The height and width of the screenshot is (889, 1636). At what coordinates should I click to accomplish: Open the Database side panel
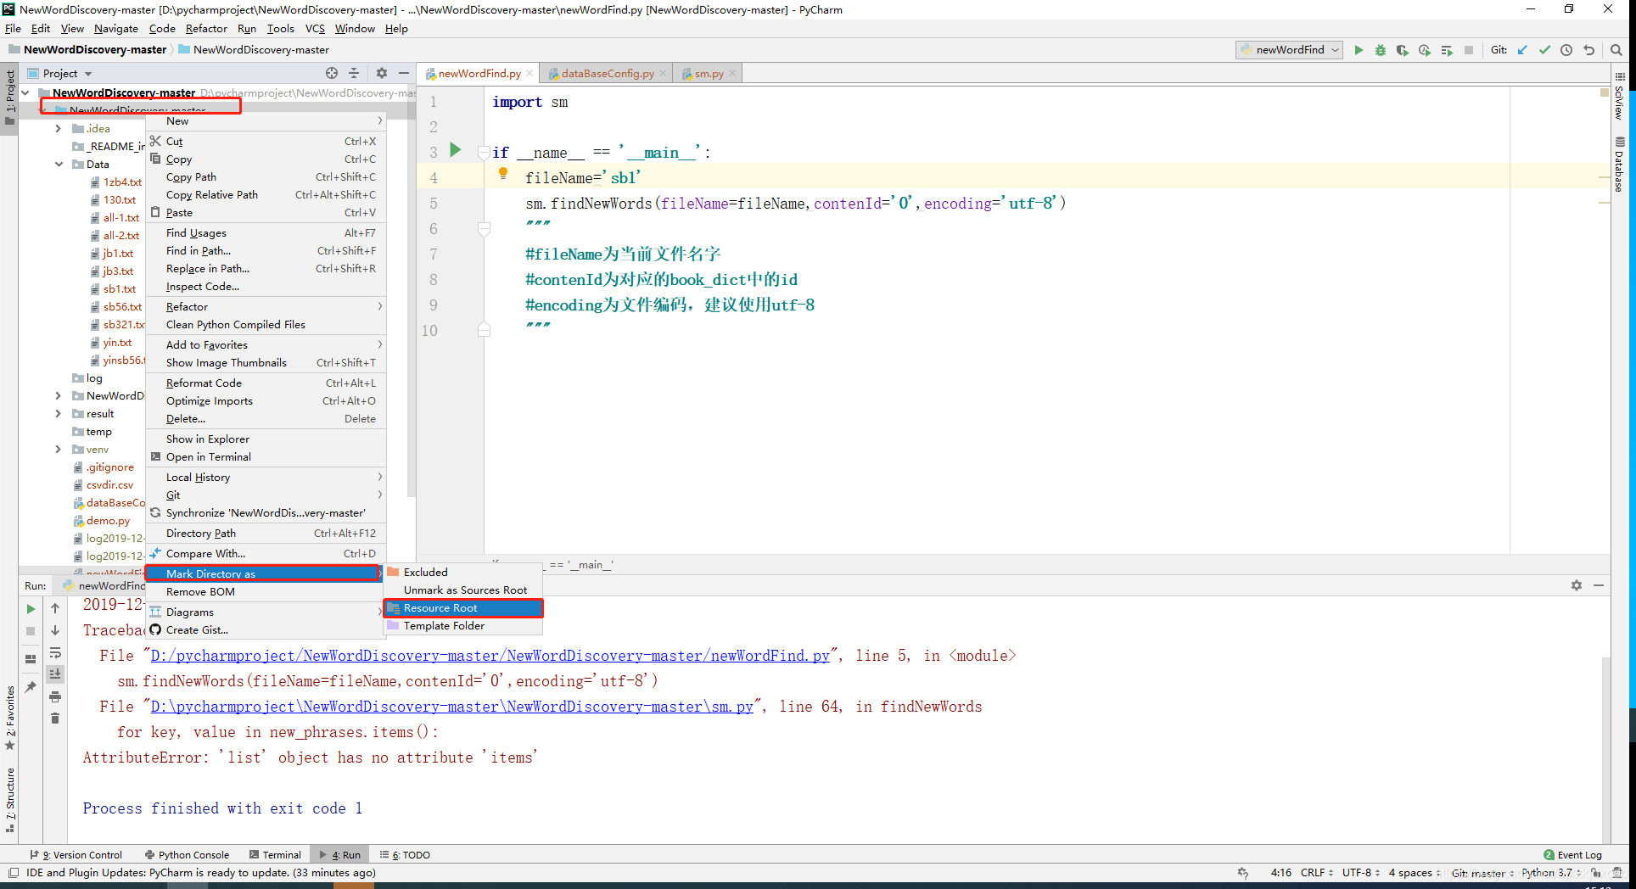(1620, 165)
